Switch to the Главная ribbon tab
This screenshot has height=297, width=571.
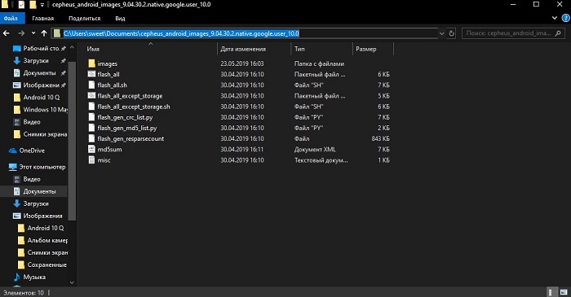(x=42, y=19)
